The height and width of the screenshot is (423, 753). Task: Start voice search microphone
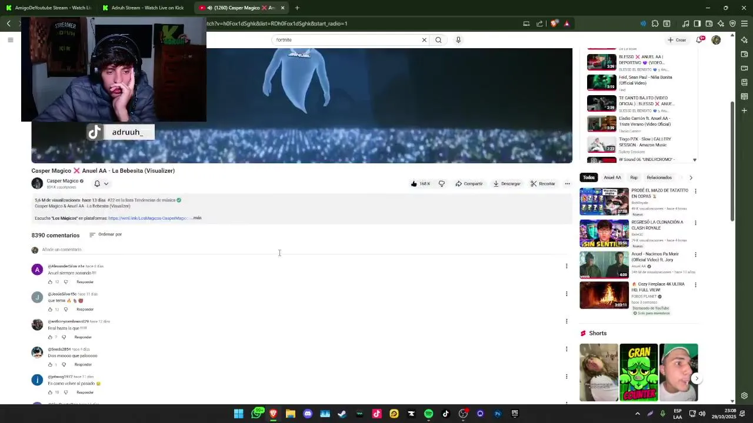coord(458,40)
